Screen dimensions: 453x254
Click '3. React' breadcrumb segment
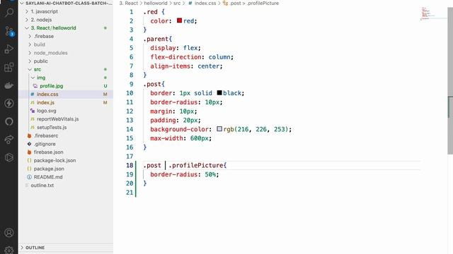point(129,3)
